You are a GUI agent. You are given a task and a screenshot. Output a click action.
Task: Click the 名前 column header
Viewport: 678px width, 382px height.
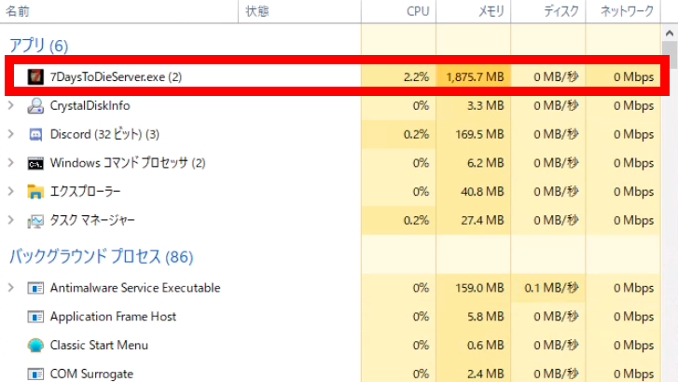click(x=19, y=11)
